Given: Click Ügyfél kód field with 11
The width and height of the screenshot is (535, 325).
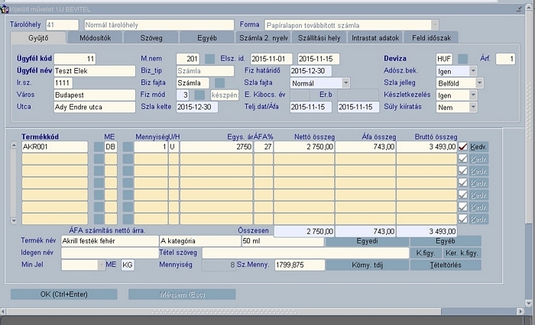Looking at the screenshot, I should tap(75, 59).
